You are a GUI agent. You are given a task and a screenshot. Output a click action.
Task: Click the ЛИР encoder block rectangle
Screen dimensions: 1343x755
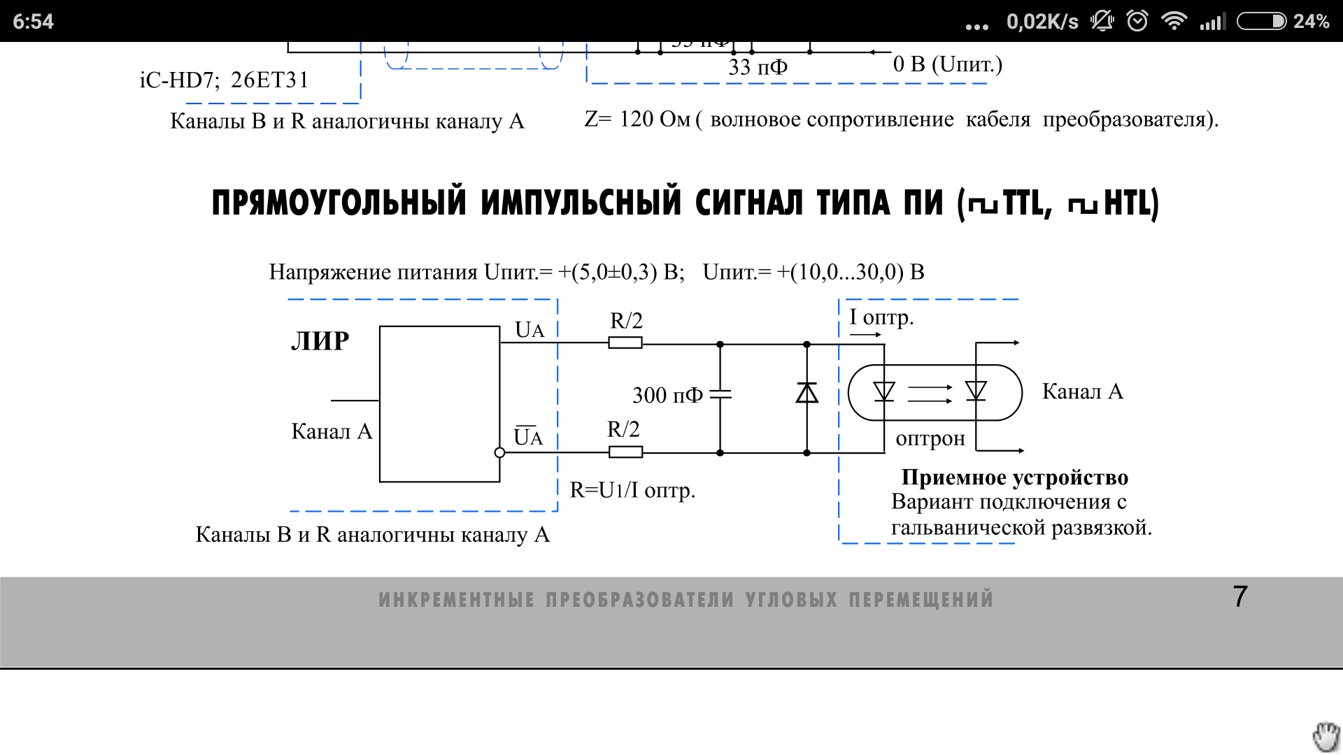click(439, 404)
